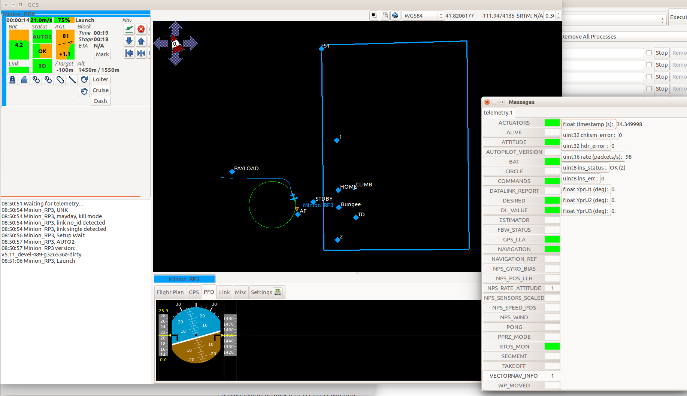Image resolution: width=687 pixels, height=396 pixels.
Task: Click the AUTO2 status indicator
Action: pos(42,37)
